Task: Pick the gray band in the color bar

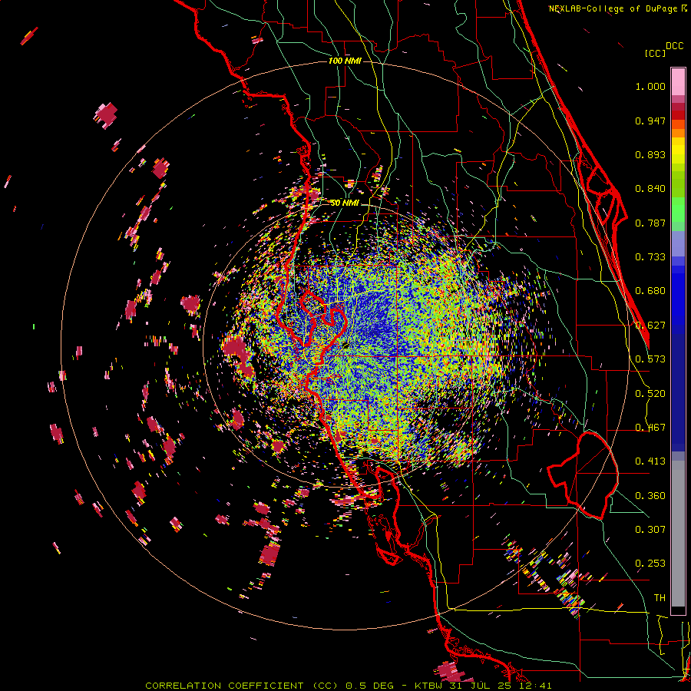Action: tap(678, 534)
